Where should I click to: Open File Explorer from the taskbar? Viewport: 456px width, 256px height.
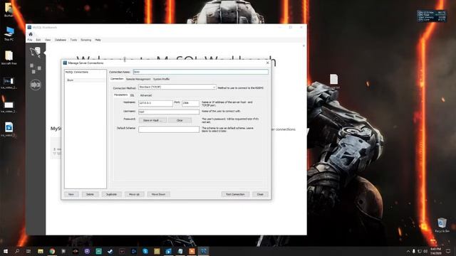tap(41, 251)
